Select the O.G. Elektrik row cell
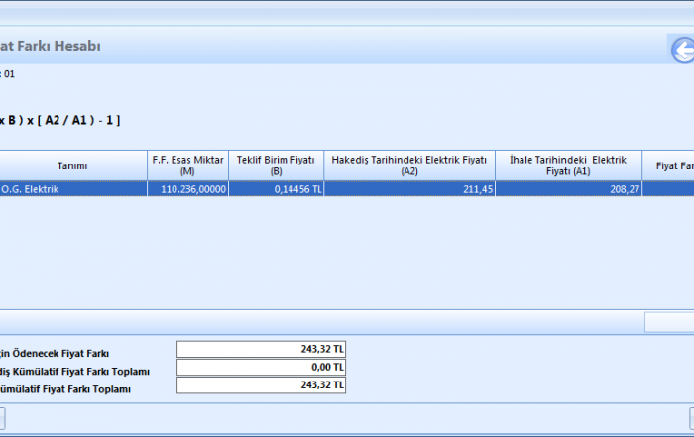This screenshot has height=437, width=694. pos(72,189)
